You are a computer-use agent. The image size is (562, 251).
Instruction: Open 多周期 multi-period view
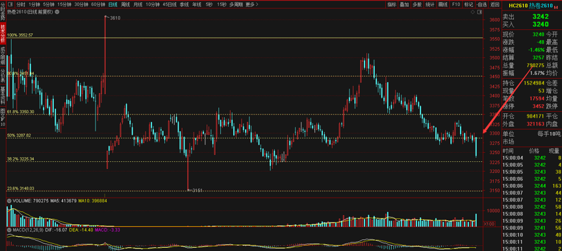[x=236, y=5]
